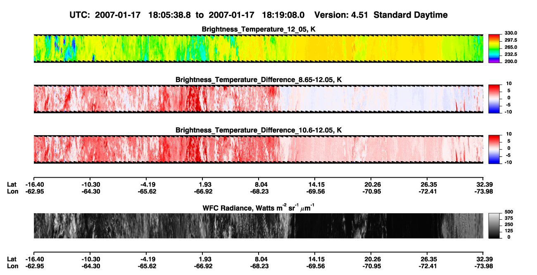Click the 232.5 colorbar tick label
The image size is (537, 275).
click(x=511, y=54)
